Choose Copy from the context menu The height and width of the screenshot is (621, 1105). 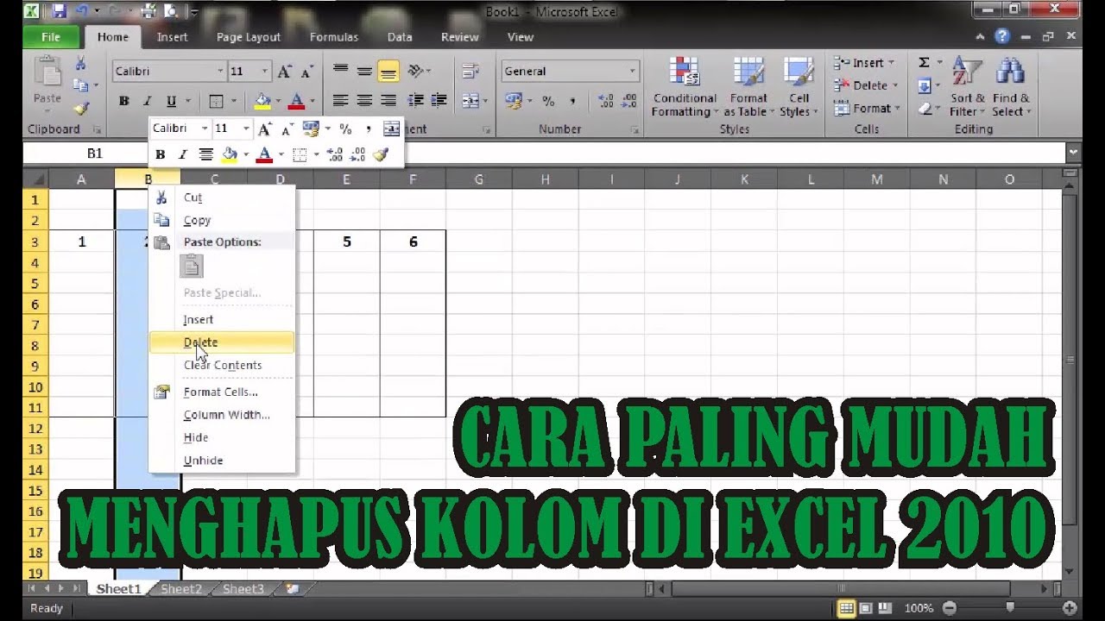(x=222, y=220)
